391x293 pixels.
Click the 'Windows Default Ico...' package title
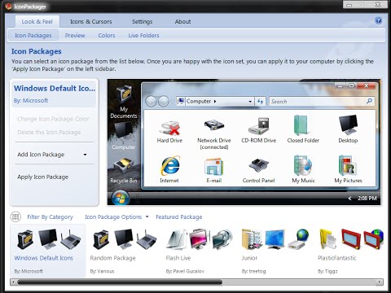pyautogui.click(x=55, y=89)
